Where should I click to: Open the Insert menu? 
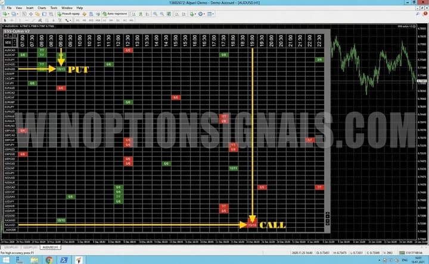click(x=30, y=8)
